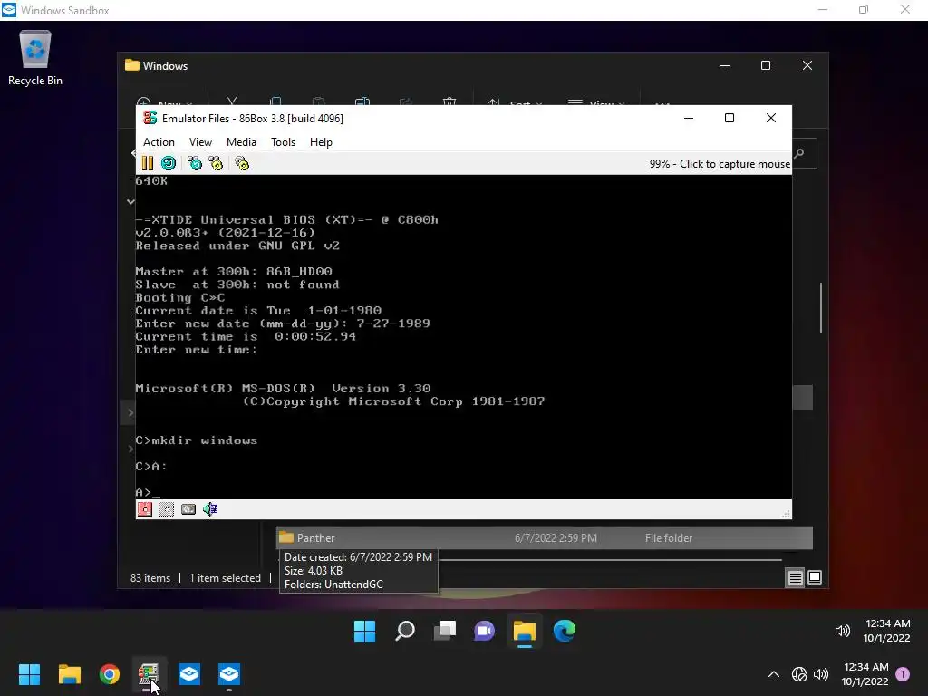Click inside the emulator display to capture the mouse
This screenshot has height=696, width=928.
[463, 337]
